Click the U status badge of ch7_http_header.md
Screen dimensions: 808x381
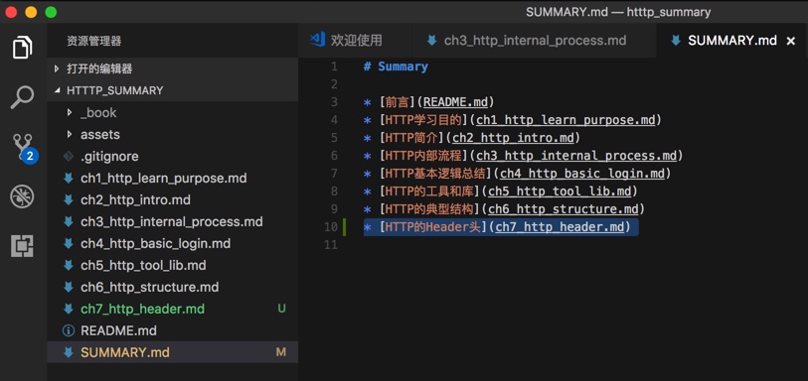281,309
